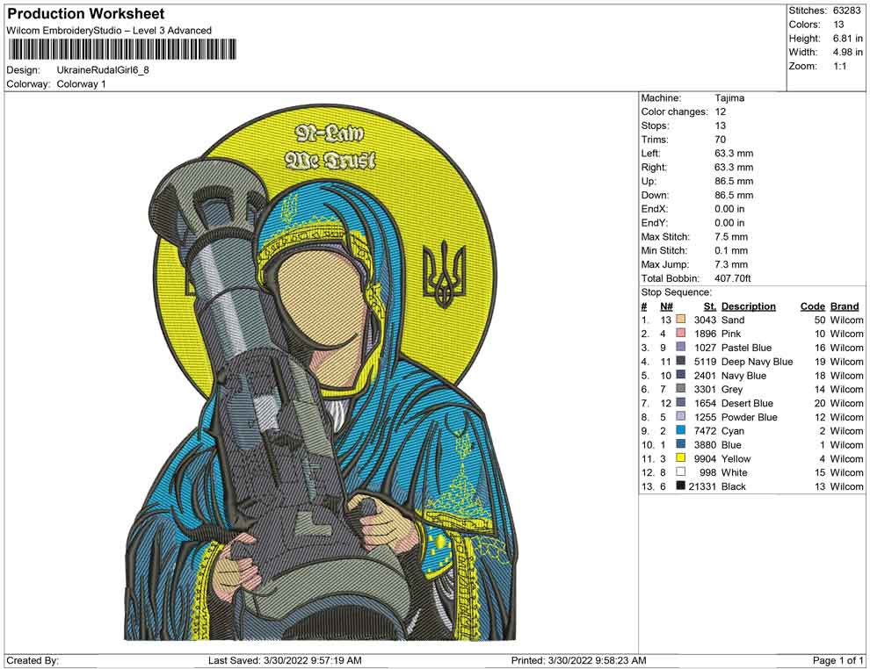Click the Stops value '13'
This screenshot has height=669, width=870.
click(721, 126)
